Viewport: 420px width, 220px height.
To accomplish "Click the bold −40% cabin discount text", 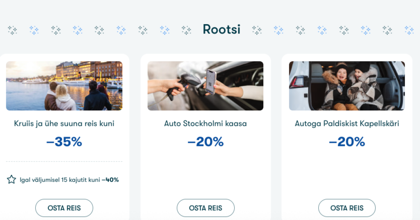I will click(110, 180).
